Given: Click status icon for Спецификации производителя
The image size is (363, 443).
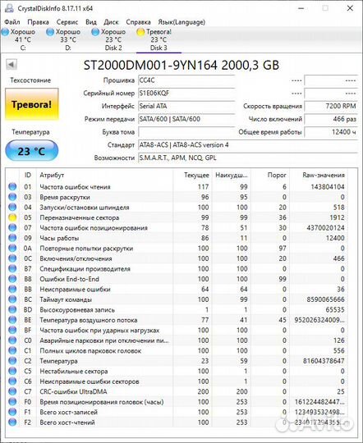Looking at the screenshot, I should pos(12,268).
